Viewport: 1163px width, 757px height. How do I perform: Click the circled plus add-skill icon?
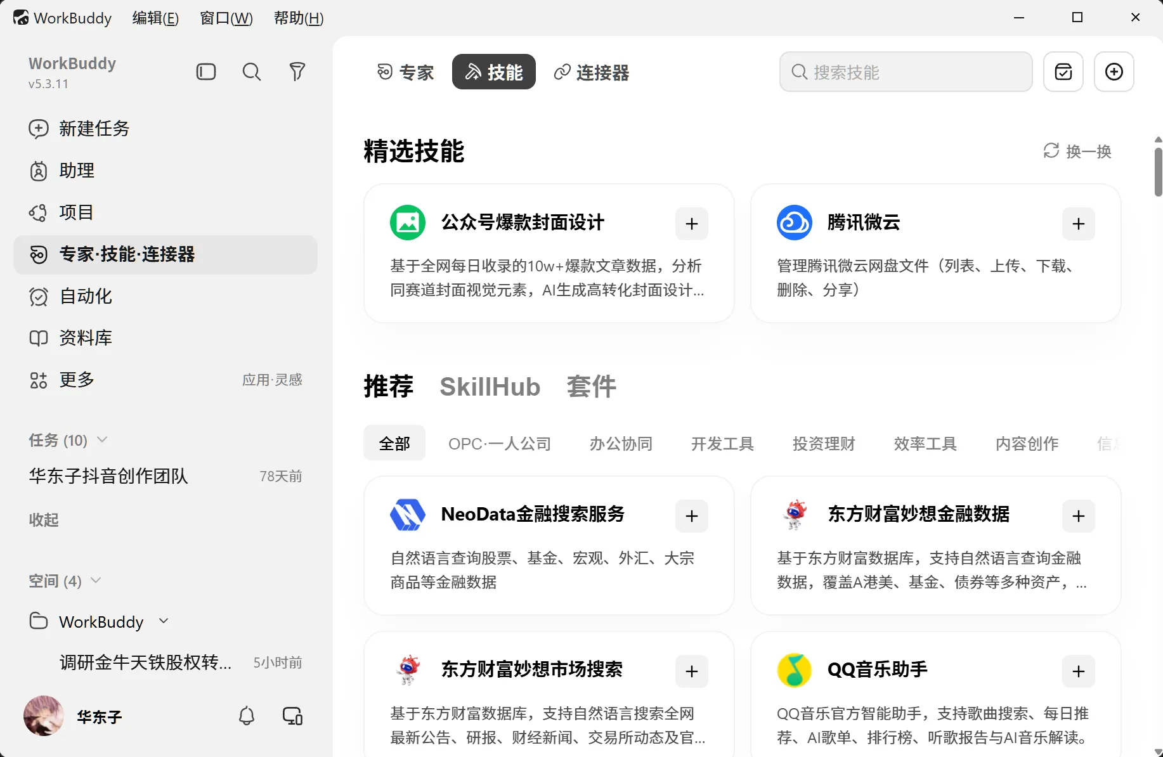tap(1114, 72)
